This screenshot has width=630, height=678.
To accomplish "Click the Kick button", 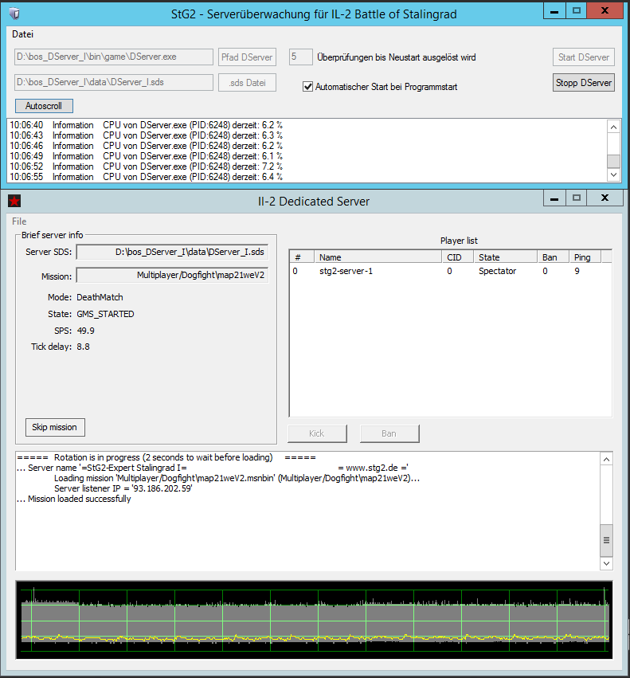I will pyautogui.click(x=317, y=433).
